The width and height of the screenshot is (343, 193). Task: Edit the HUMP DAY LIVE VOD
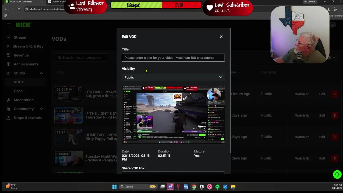point(322,137)
